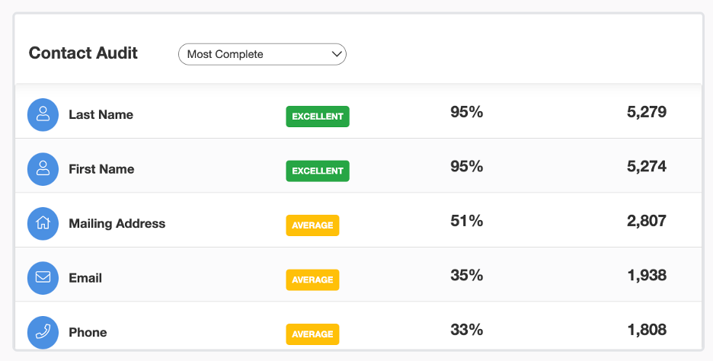Screen dimensions: 713x361
Task: Click the Last Name field label
Action: coord(101,115)
